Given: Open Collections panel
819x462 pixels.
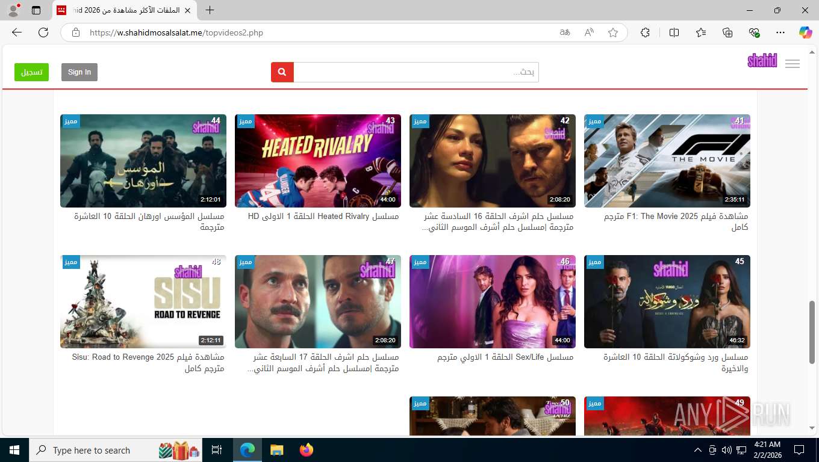Looking at the screenshot, I should pyautogui.click(x=727, y=32).
